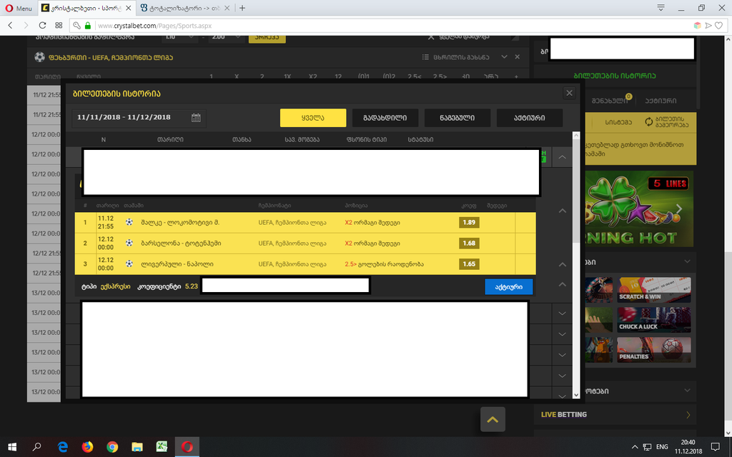This screenshot has width=732, height=457.
Task: Click the 1.89 odds for შალკე match
Action: (x=469, y=223)
